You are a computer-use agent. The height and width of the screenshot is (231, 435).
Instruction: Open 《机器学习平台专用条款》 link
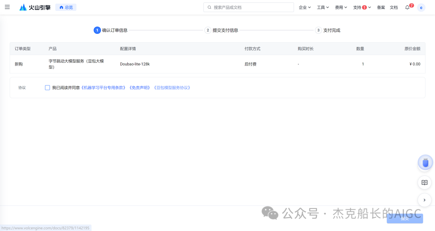[x=103, y=88]
